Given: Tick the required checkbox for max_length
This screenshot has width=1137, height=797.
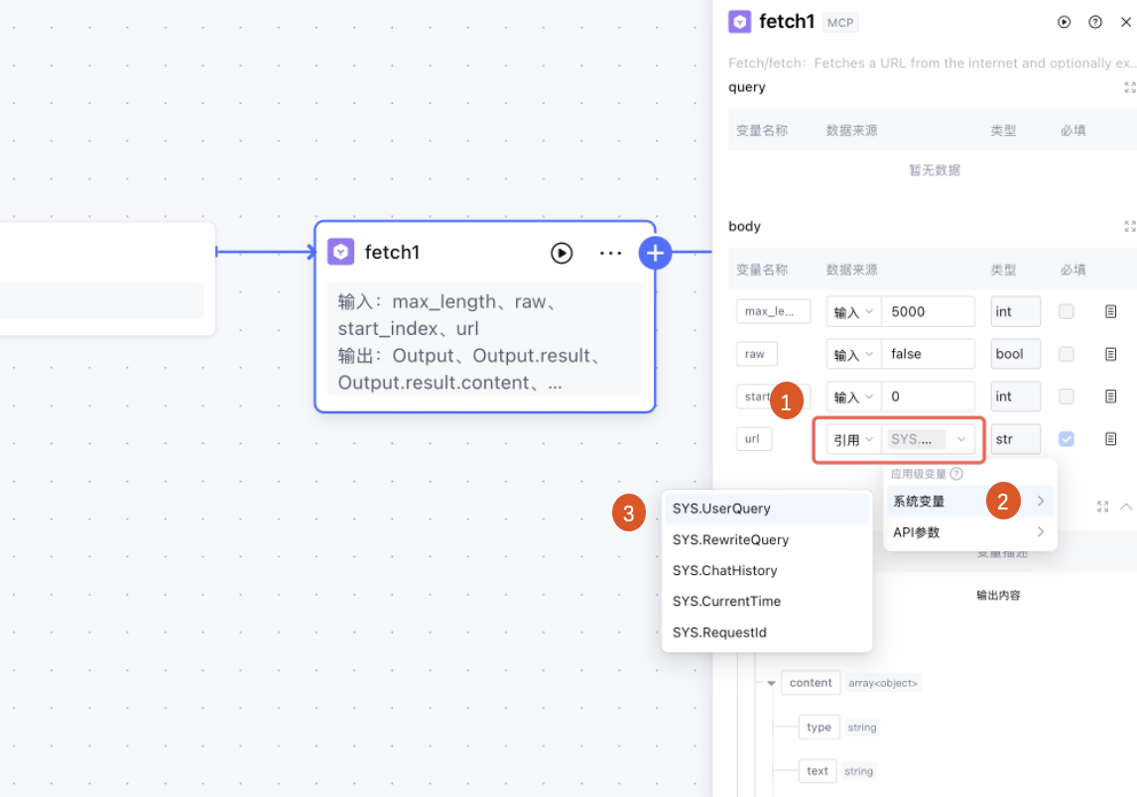Looking at the screenshot, I should pos(1066,311).
